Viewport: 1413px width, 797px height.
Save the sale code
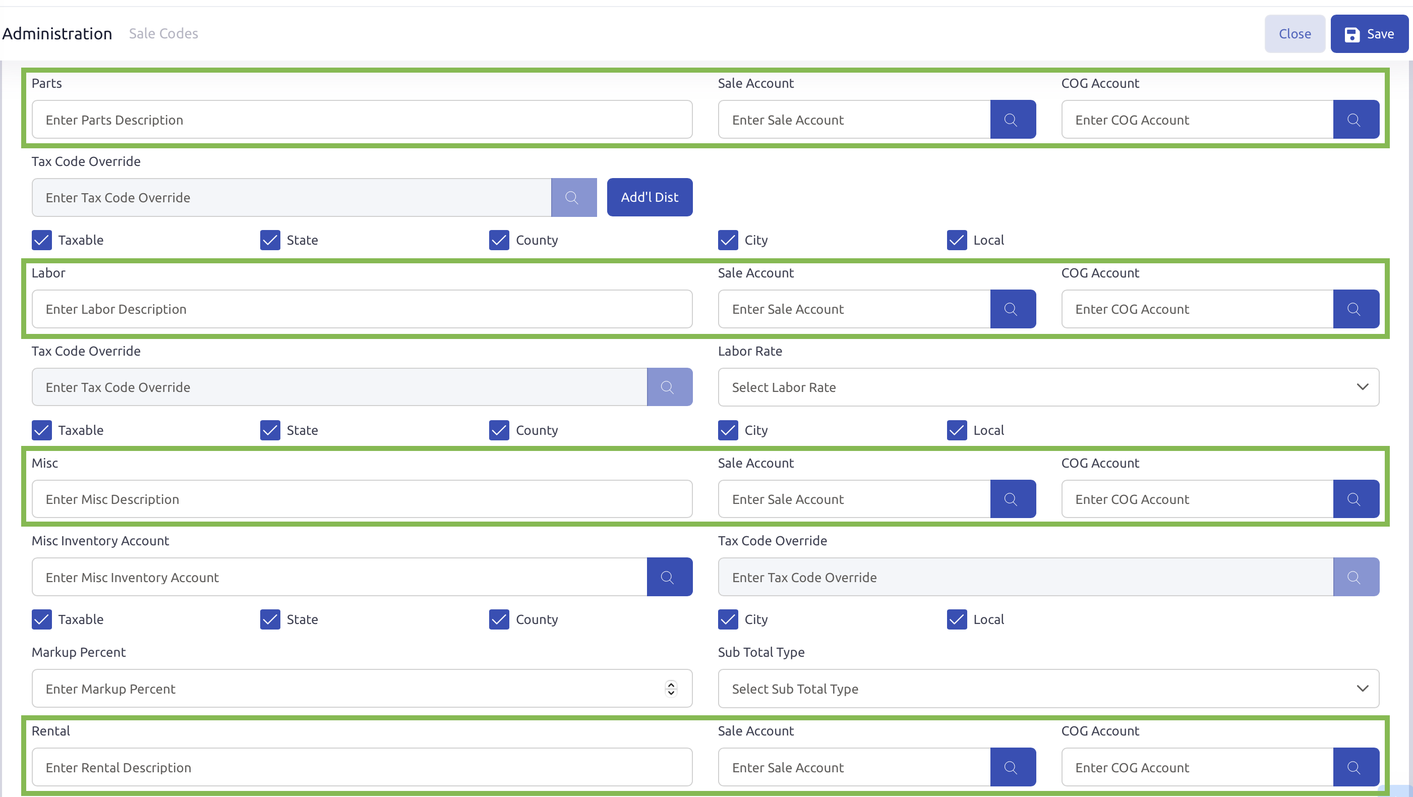(1369, 34)
